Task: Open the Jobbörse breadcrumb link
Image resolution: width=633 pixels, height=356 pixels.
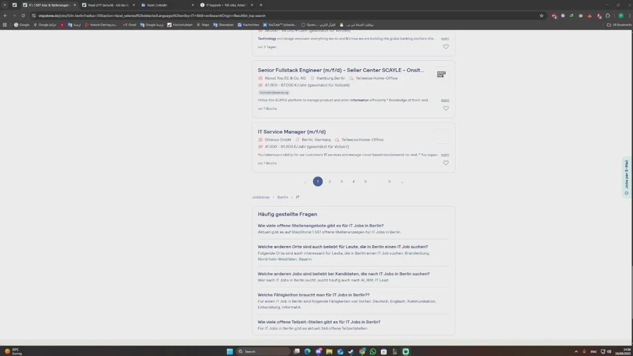Action: 261,197
